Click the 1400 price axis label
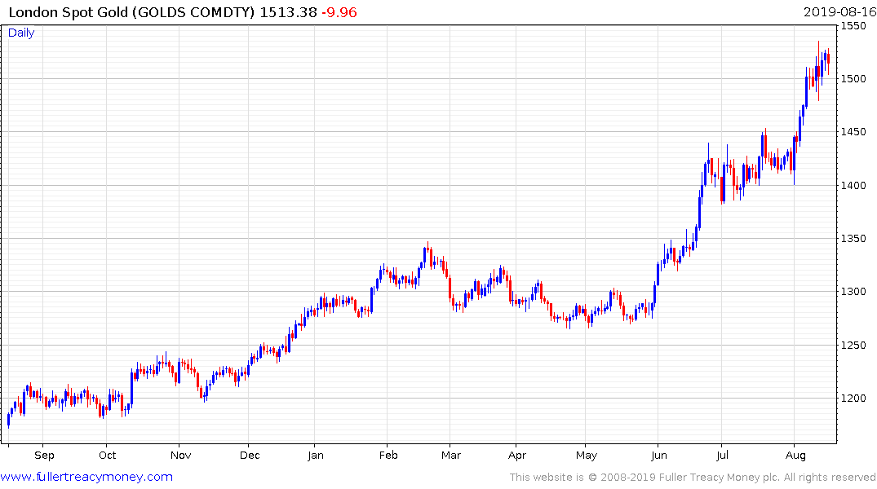 coord(853,186)
